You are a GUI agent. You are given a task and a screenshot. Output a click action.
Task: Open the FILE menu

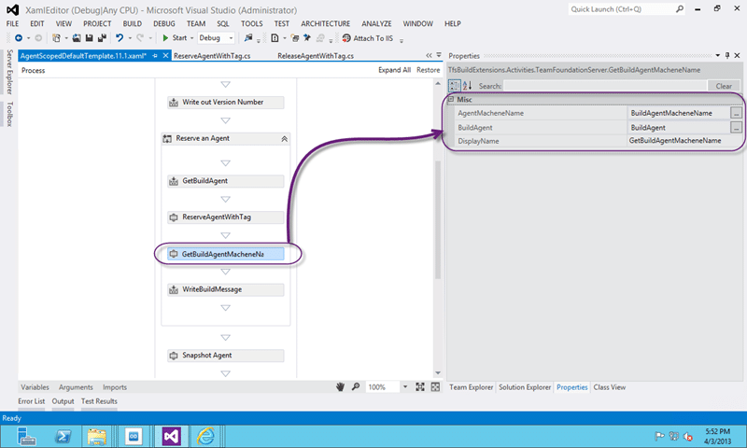tap(12, 24)
